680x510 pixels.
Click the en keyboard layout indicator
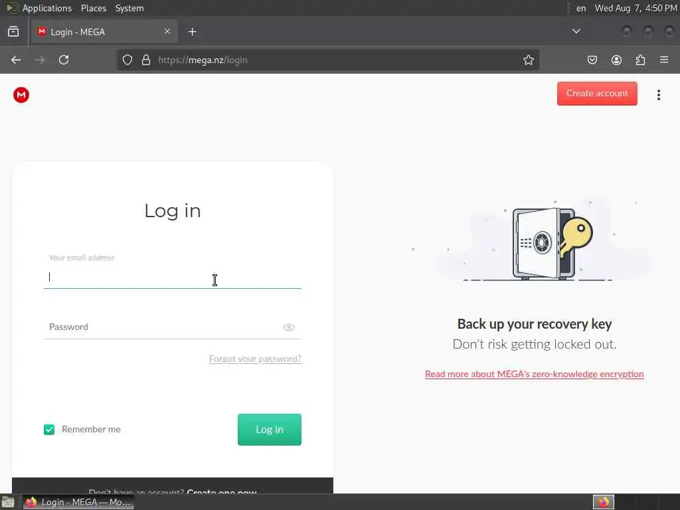[x=580, y=8]
